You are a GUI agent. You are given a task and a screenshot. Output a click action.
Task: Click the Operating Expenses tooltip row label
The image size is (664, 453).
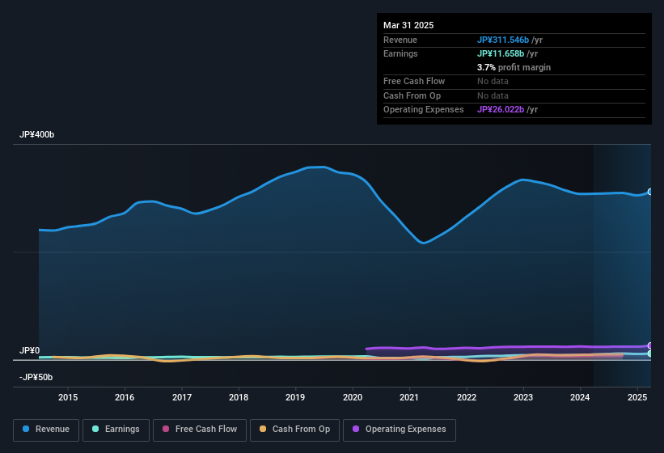pos(424,110)
